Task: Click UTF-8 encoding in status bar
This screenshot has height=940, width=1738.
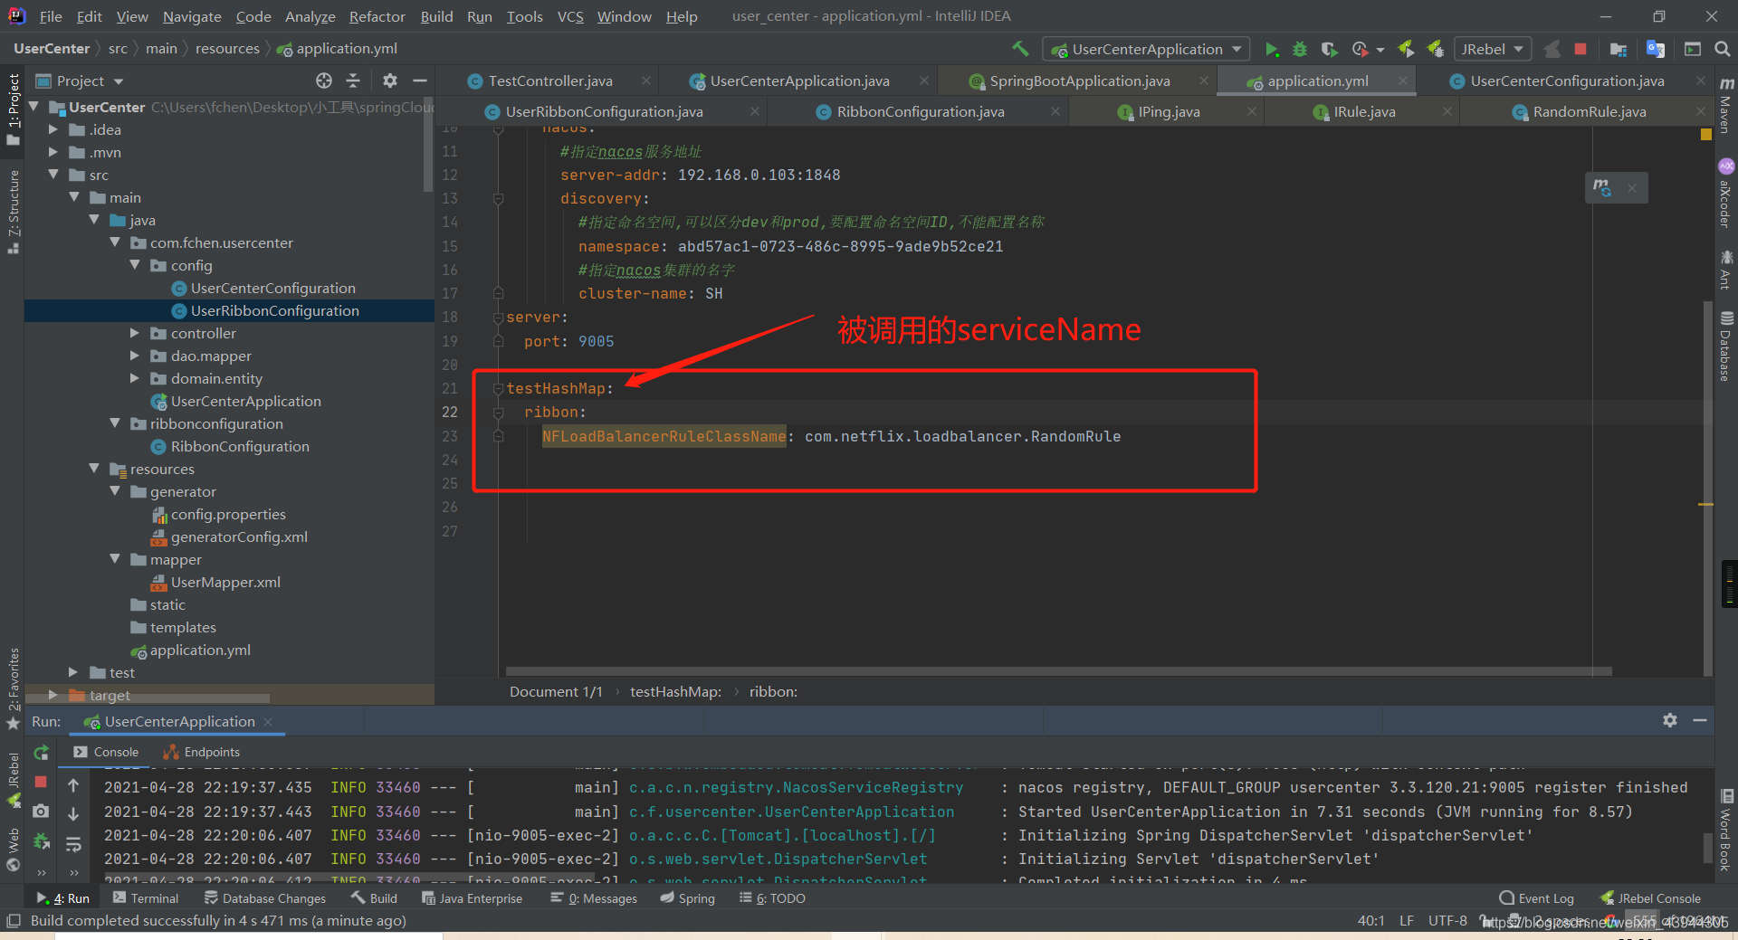Action: click(x=1447, y=921)
